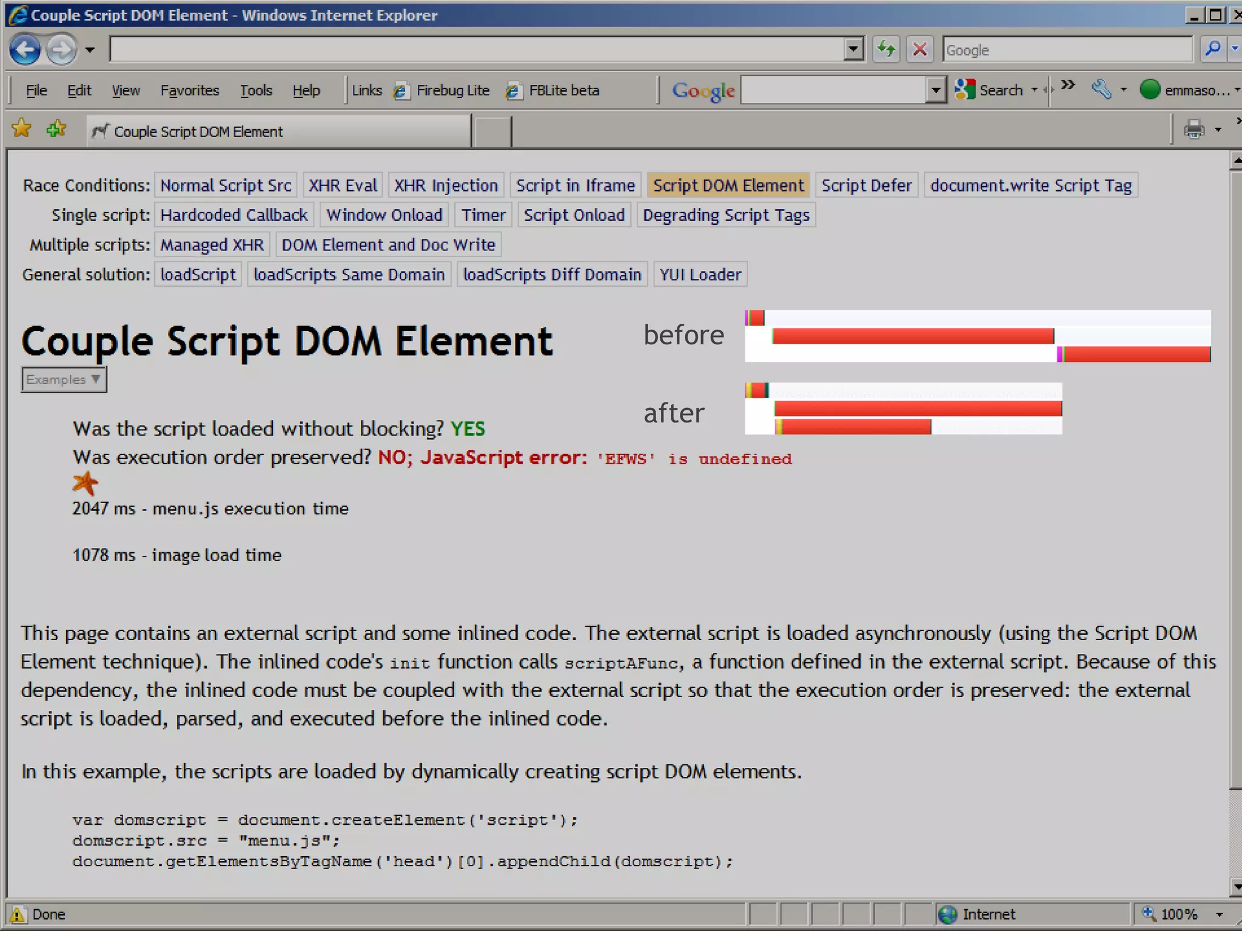Click the Print icon in command bar
The image size is (1242, 931).
point(1193,130)
